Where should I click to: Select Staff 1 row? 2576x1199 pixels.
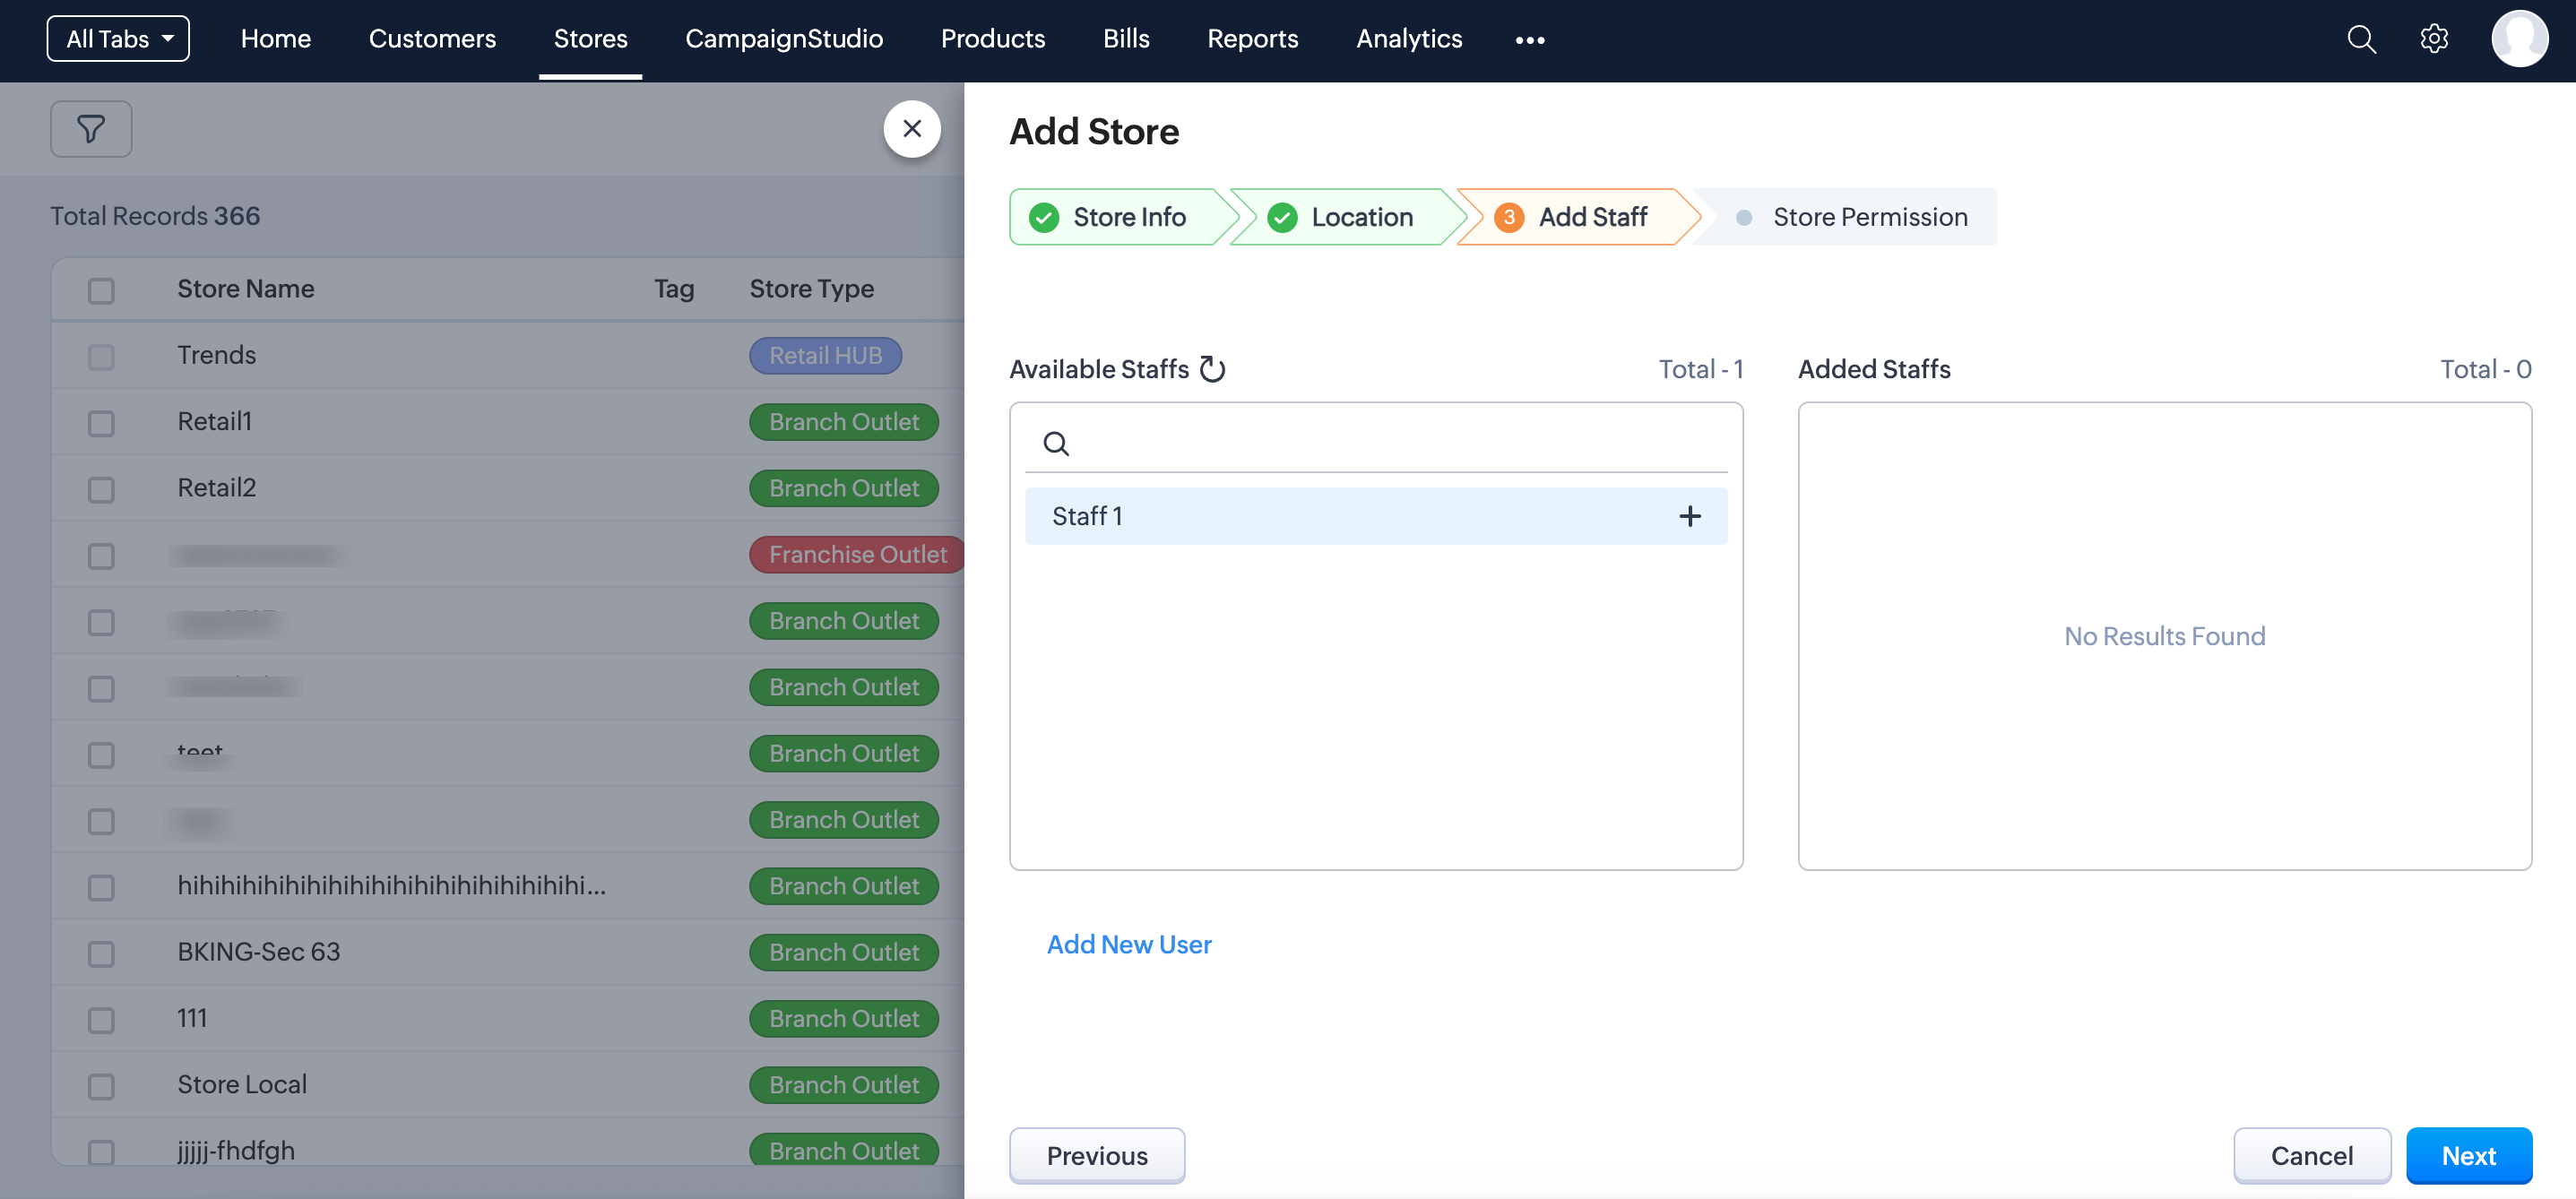tap(1376, 516)
